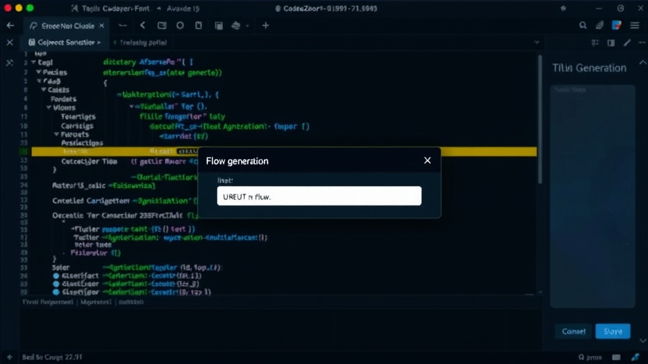Collapse the "Generation" panel with the up chevron
The width and height of the screenshot is (648, 364).
point(643,63)
